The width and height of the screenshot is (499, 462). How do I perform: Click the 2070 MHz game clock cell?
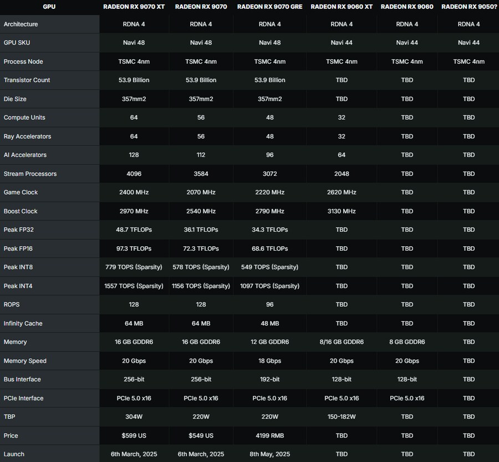pyautogui.click(x=201, y=192)
